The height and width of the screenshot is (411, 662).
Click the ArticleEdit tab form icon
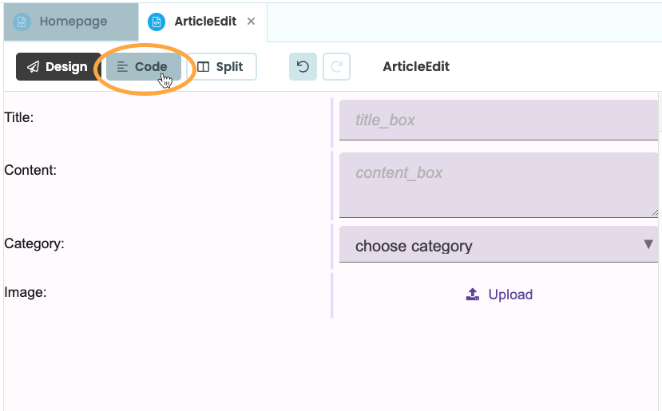[157, 22]
